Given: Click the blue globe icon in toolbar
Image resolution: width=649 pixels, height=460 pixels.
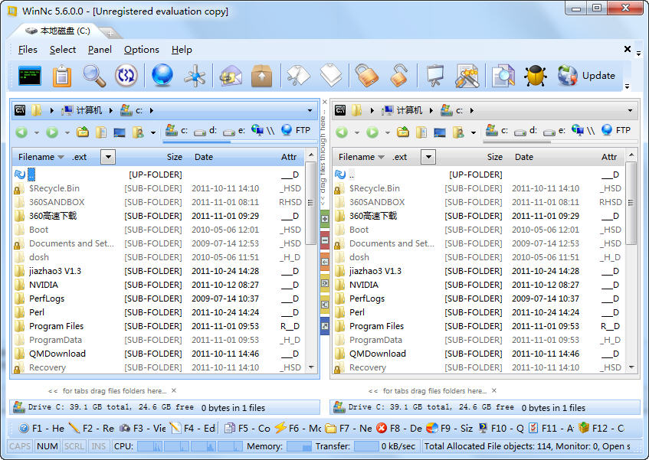Looking at the screenshot, I should [x=162, y=76].
